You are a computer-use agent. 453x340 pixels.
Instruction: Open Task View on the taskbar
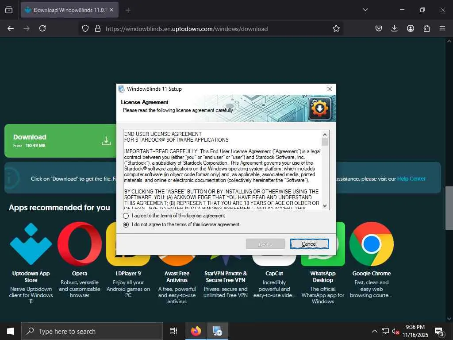point(173,331)
